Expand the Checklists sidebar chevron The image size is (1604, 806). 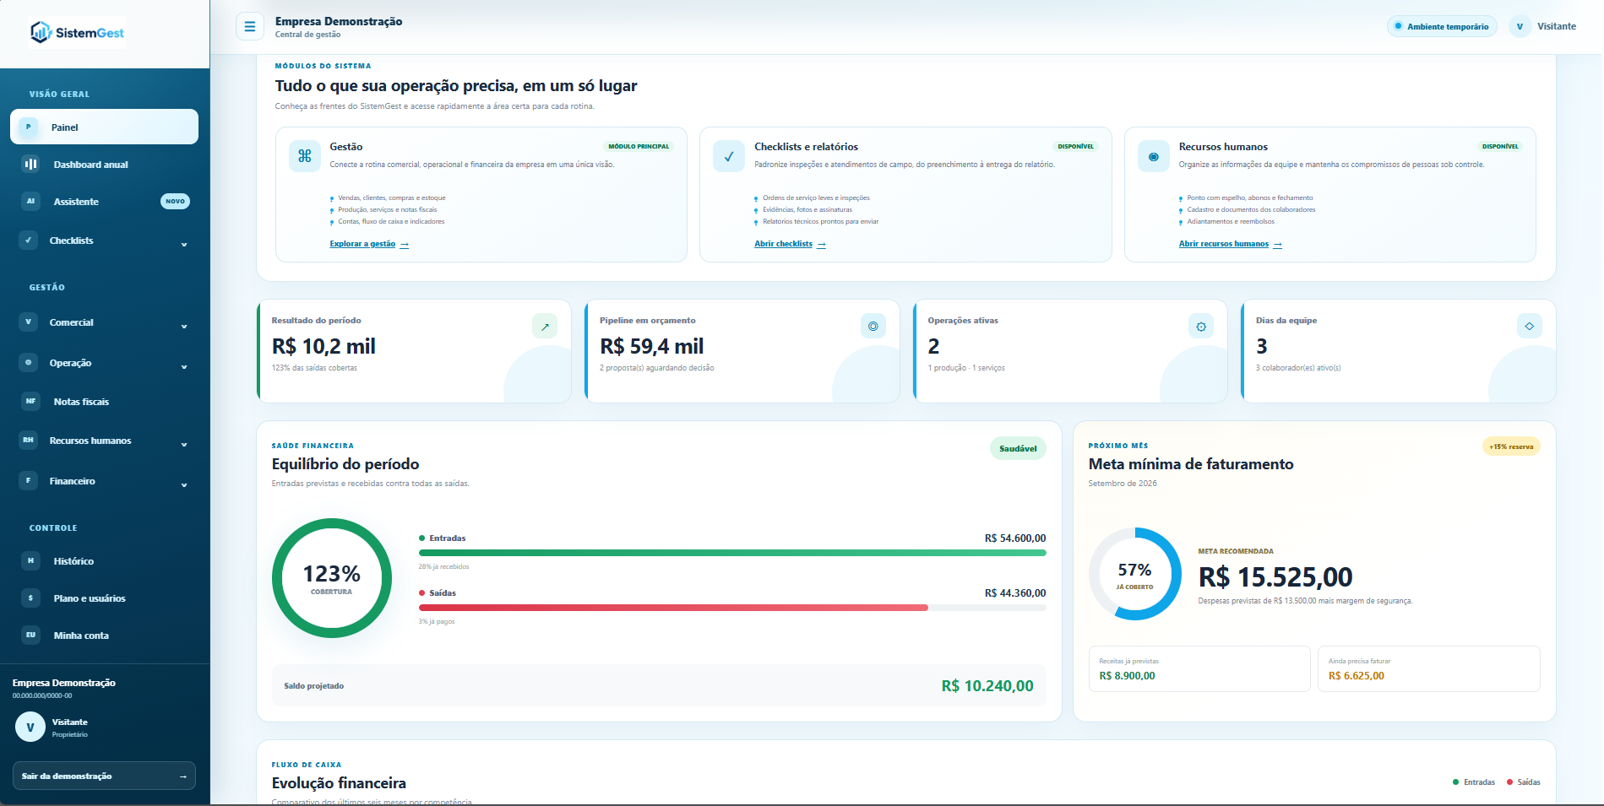coord(184,245)
